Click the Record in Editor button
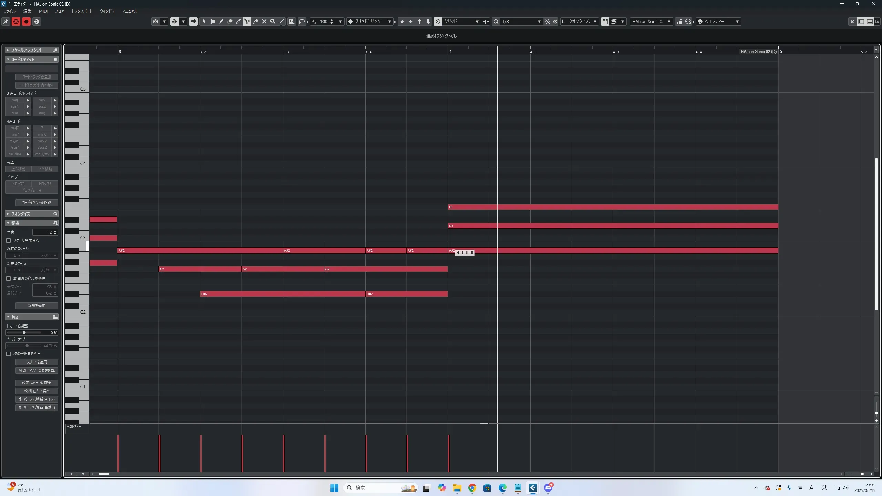 pos(26,21)
